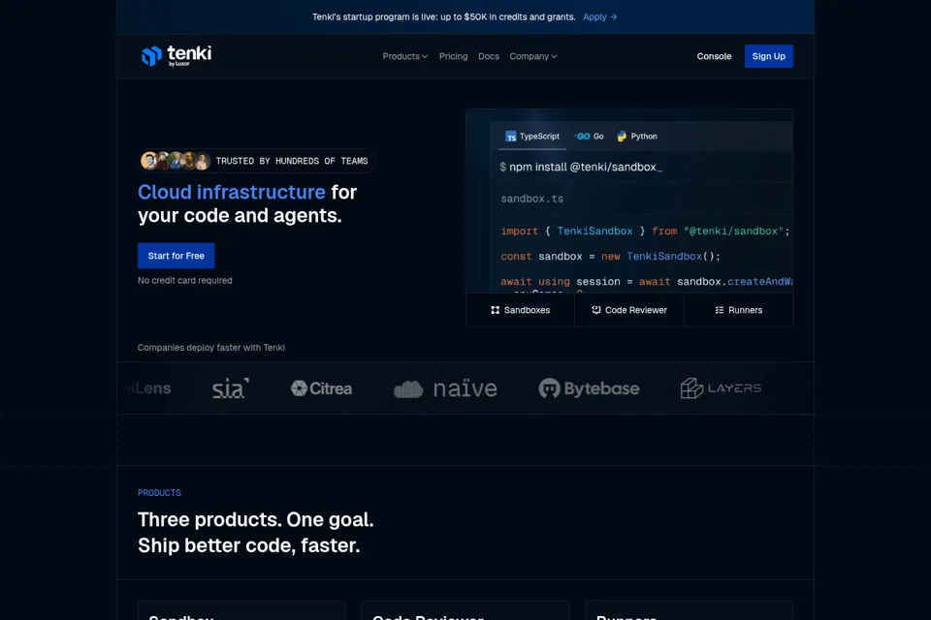Click the Citrea company logo
Viewport: 931px width, 620px height.
(321, 388)
